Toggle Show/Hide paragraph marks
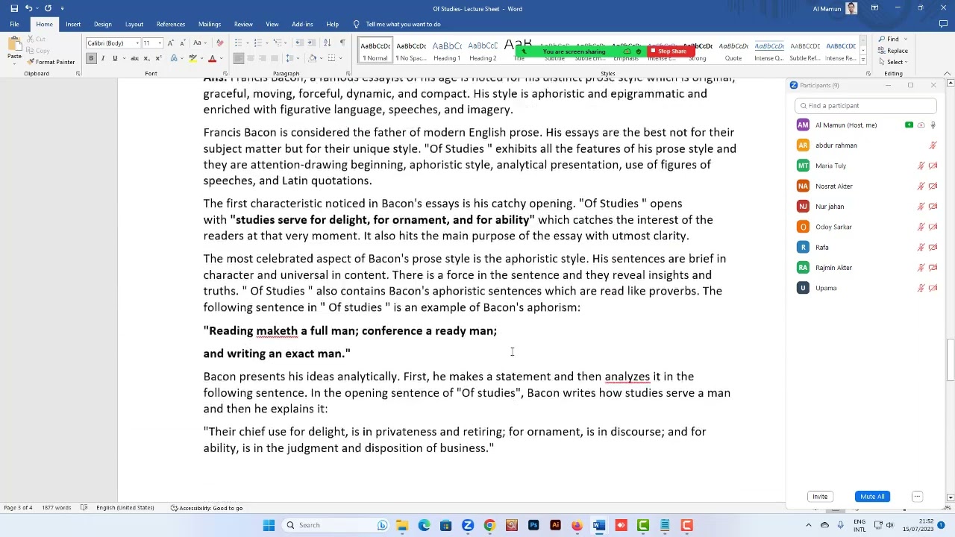Screen dimensions: 955x537 pos(342,43)
